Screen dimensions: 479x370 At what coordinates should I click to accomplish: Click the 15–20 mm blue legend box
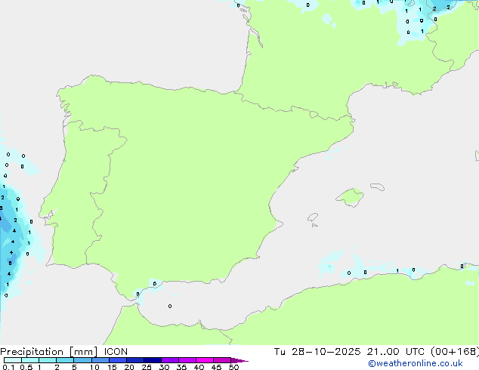tap(118, 360)
